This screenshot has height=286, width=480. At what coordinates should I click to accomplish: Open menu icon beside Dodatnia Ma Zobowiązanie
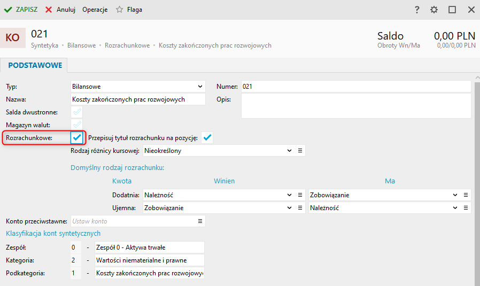pyautogui.click(x=466, y=195)
